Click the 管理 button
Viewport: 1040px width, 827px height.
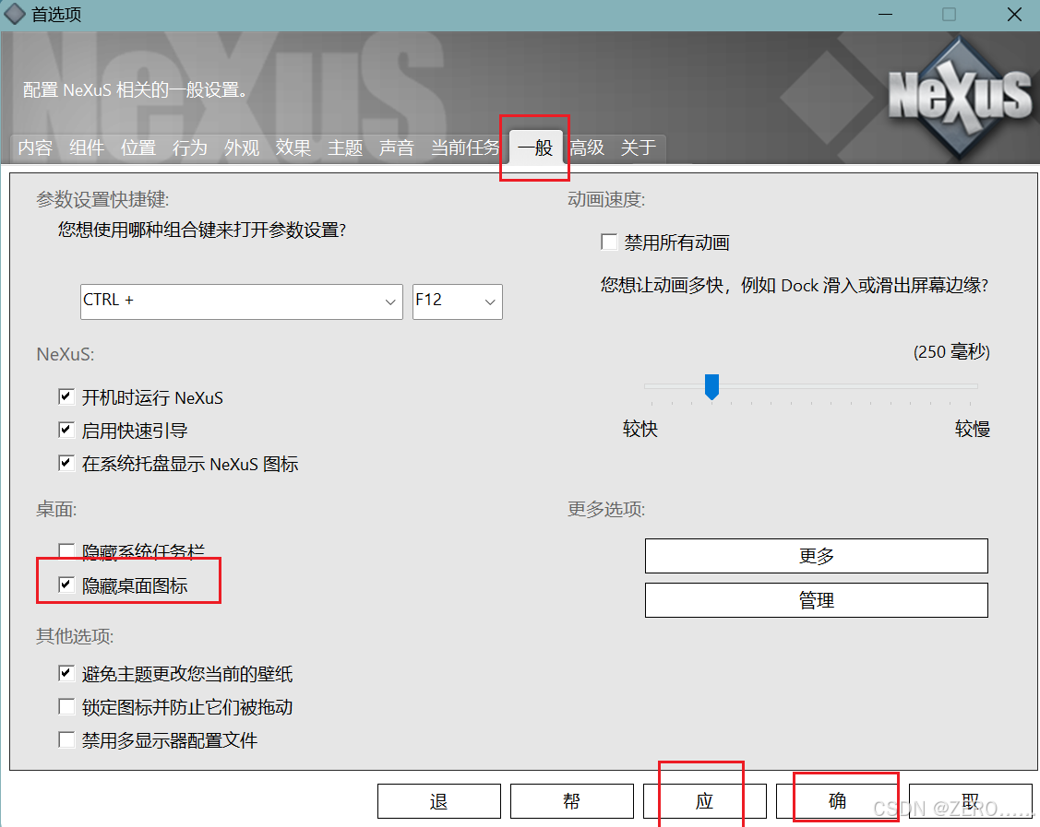[x=817, y=599]
